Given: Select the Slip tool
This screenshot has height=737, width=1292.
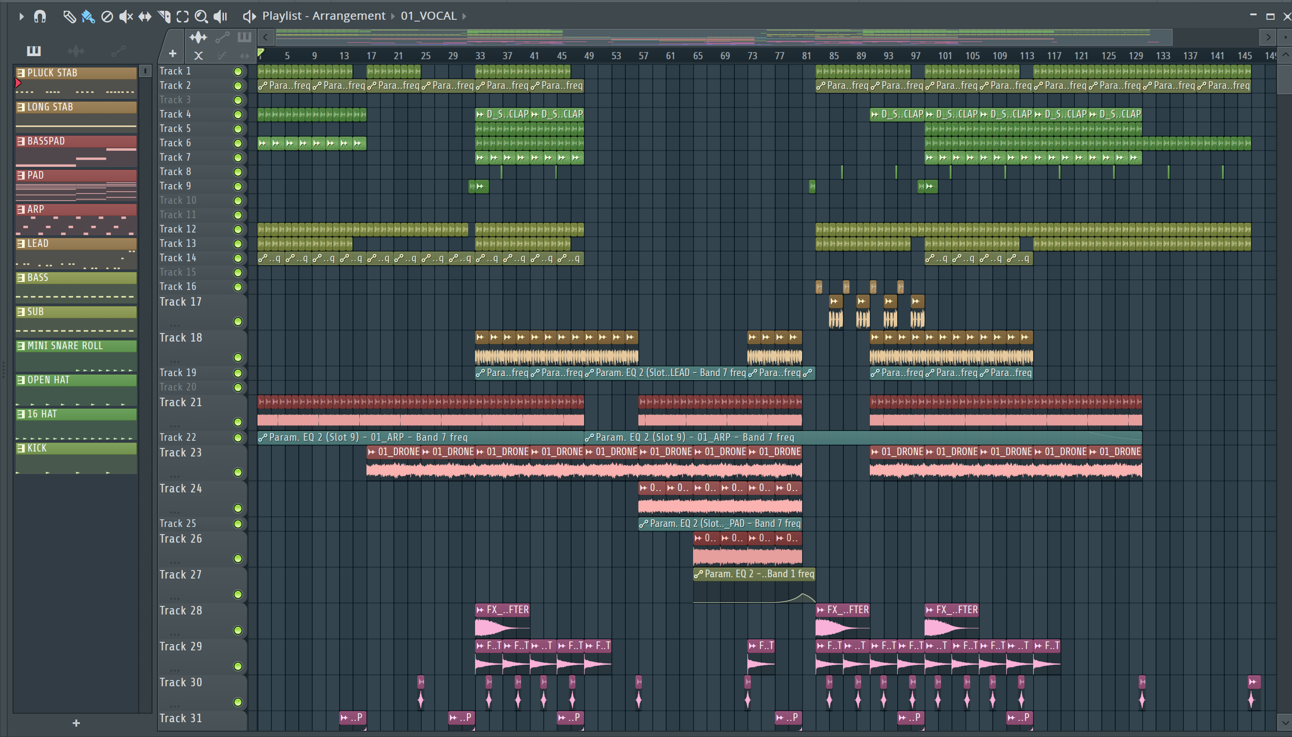Looking at the screenshot, I should (x=145, y=16).
